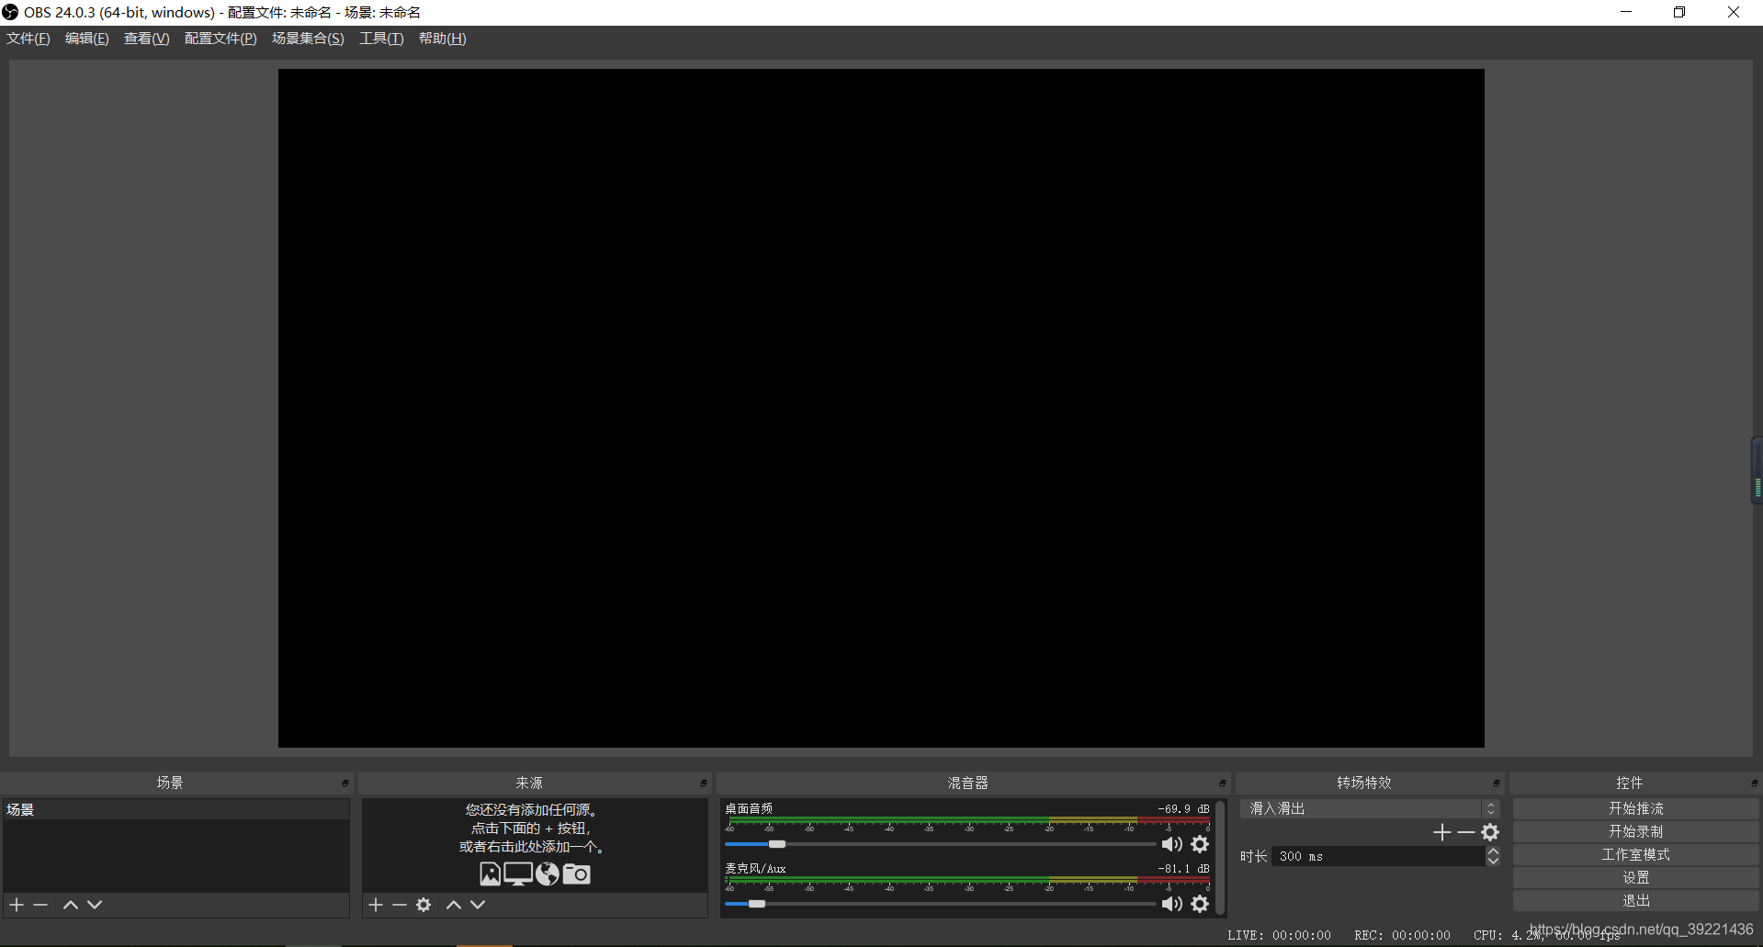Remove source with minus icon in 来源
The height and width of the screenshot is (947, 1763).
click(x=400, y=905)
